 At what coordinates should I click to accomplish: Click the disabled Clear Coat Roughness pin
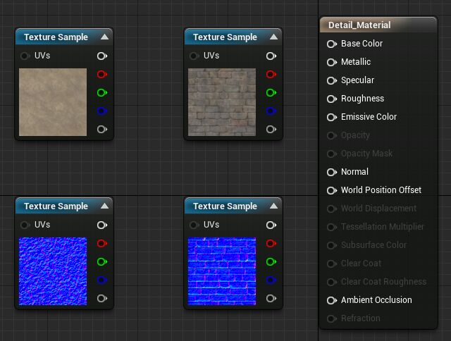click(x=332, y=282)
